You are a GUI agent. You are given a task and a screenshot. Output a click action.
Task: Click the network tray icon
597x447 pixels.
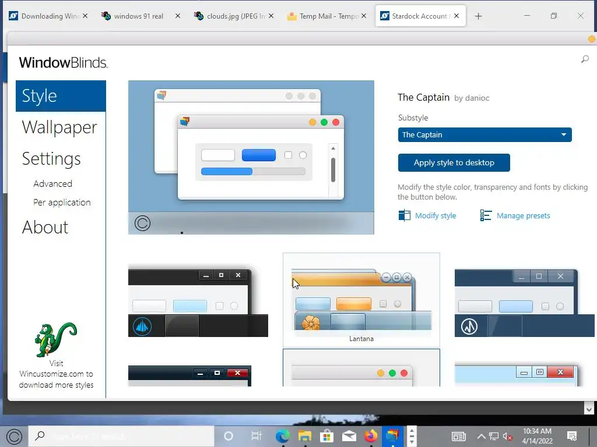tap(494, 437)
